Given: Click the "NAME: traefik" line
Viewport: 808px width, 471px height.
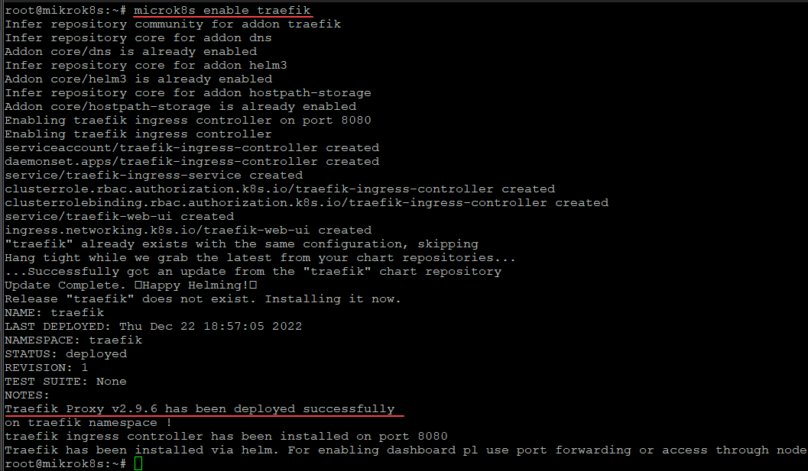Looking at the screenshot, I should (x=54, y=313).
